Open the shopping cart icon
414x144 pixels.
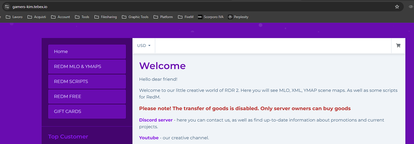point(398,46)
